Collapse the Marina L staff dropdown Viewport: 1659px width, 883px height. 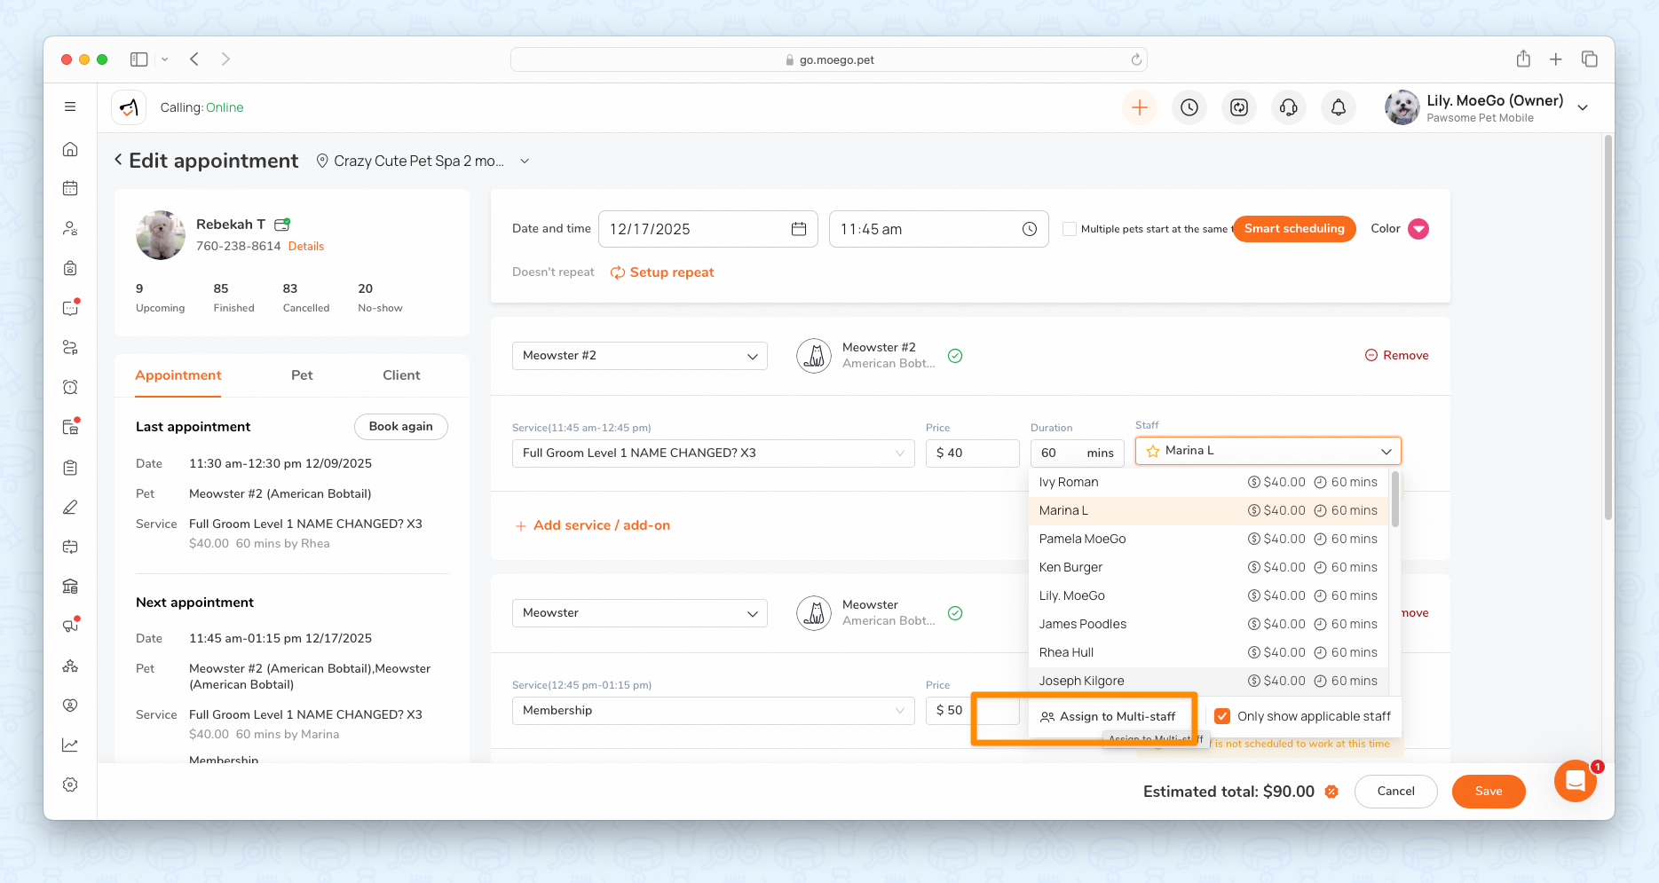(1385, 452)
